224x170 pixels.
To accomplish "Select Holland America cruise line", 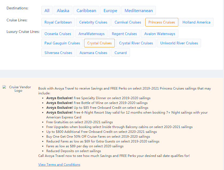I will coord(196,22).
